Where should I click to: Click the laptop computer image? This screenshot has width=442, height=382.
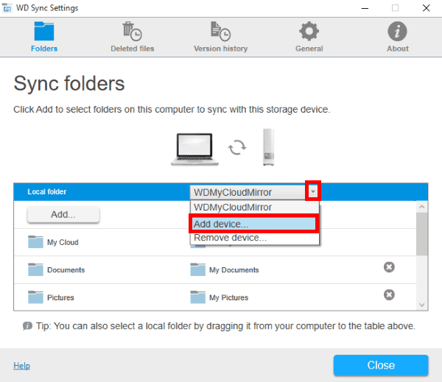(x=194, y=149)
